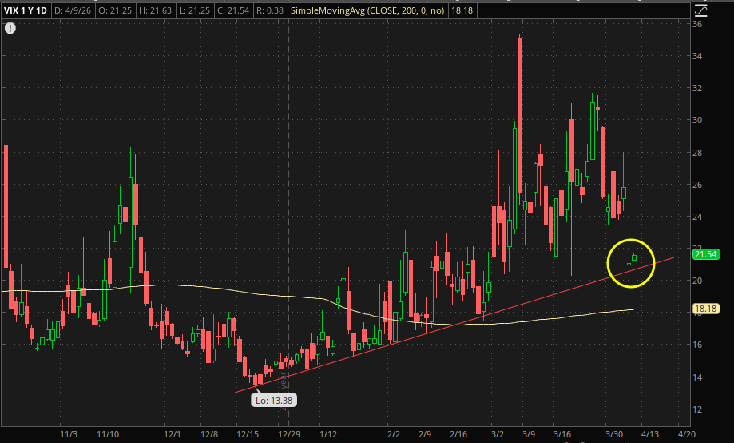Click the 20 price axis label

pos(697,281)
